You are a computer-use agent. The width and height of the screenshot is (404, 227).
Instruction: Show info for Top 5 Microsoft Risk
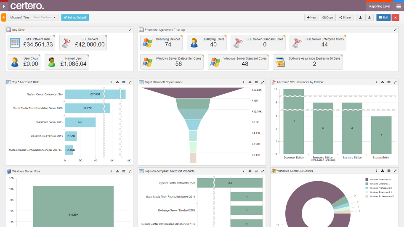[x=111, y=82]
